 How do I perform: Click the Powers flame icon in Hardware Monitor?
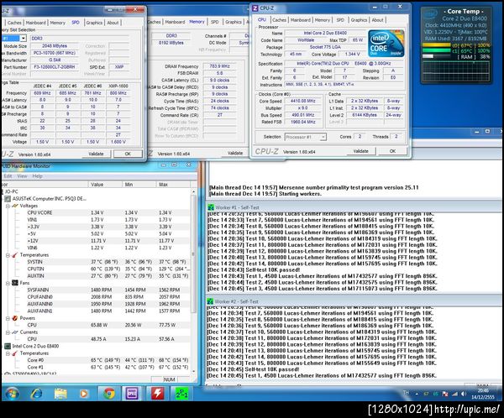tap(15, 318)
